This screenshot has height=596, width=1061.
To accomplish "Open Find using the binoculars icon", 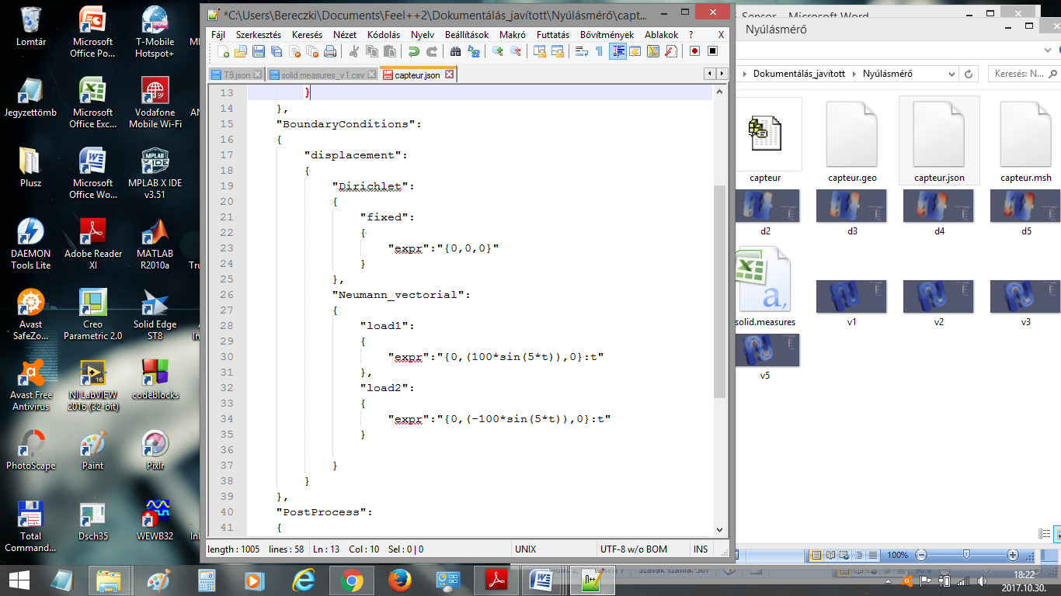I will pyautogui.click(x=456, y=52).
